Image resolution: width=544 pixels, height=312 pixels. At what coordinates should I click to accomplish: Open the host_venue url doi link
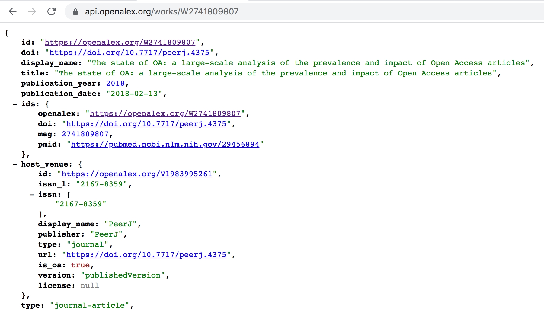146,255
